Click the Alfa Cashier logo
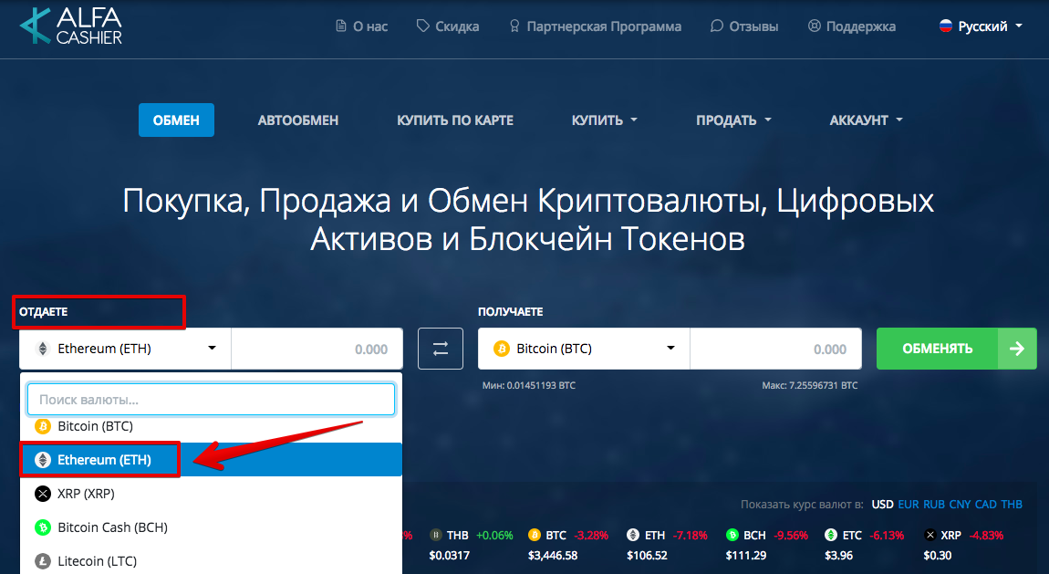This screenshot has height=574, width=1049. point(71,26)
